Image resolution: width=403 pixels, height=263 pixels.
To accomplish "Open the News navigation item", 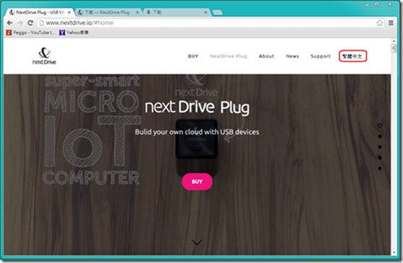I will pos(292,56).
